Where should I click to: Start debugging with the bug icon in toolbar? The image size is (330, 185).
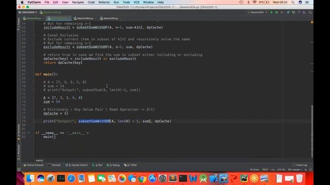click(277, 12)
